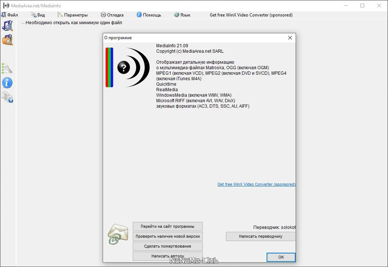Click the blue info icon in sidebar

[x=7, y=83]
